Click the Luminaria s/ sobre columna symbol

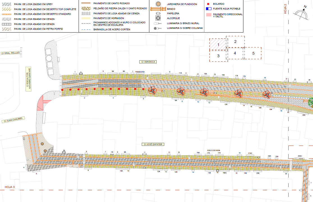[x=159, y=28]
